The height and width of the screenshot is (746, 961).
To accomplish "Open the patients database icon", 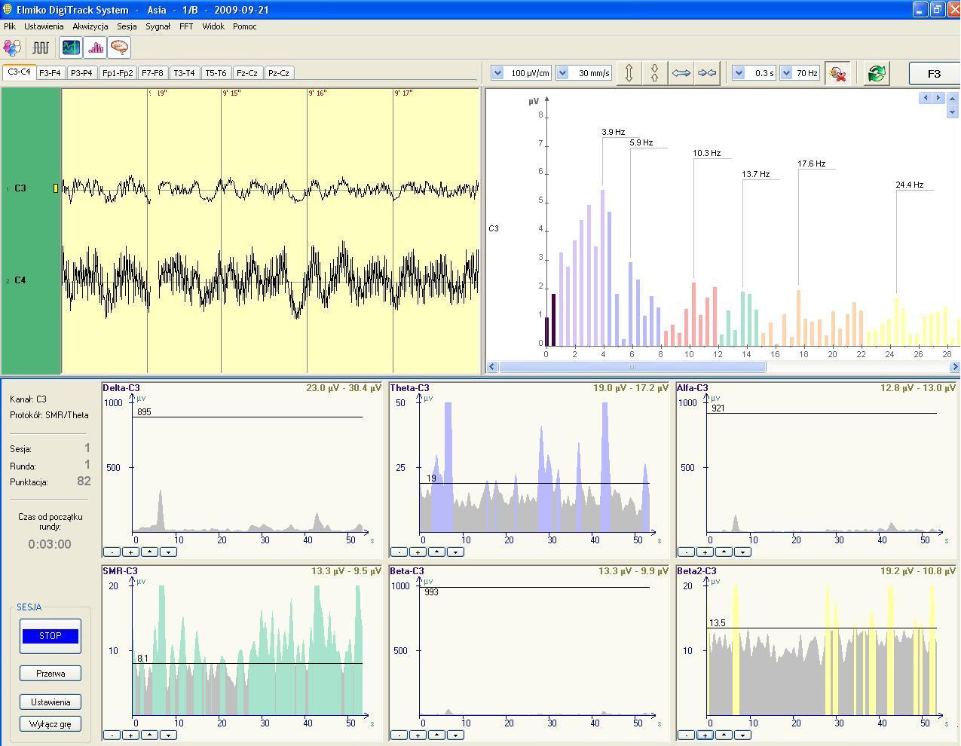I will pyautogui.click(x=12, y=47).
